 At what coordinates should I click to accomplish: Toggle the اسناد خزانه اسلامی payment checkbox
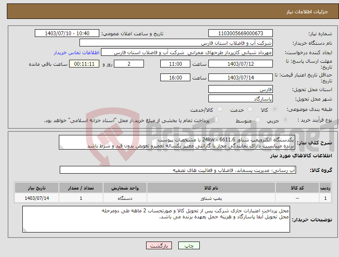tap(215, 119)
